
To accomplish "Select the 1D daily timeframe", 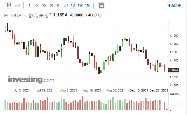I will pyautogui.click(x=73, y=5).
